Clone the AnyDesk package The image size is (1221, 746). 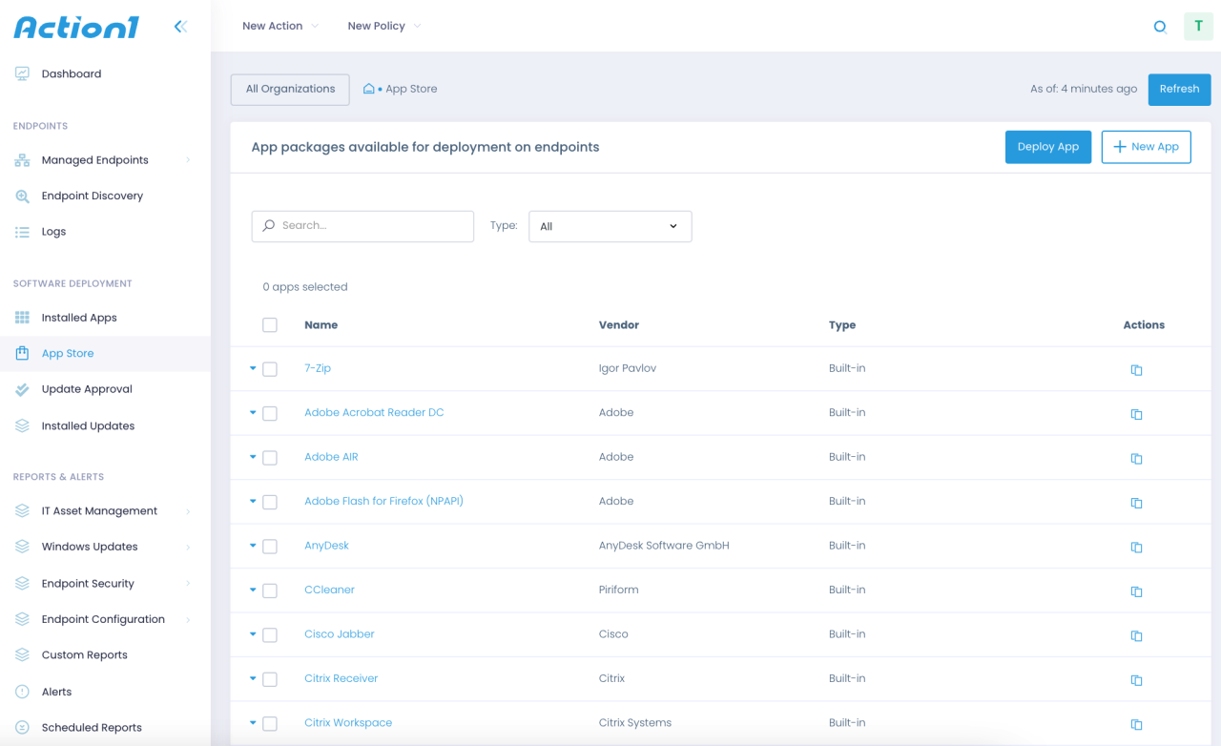point(1136,548)
